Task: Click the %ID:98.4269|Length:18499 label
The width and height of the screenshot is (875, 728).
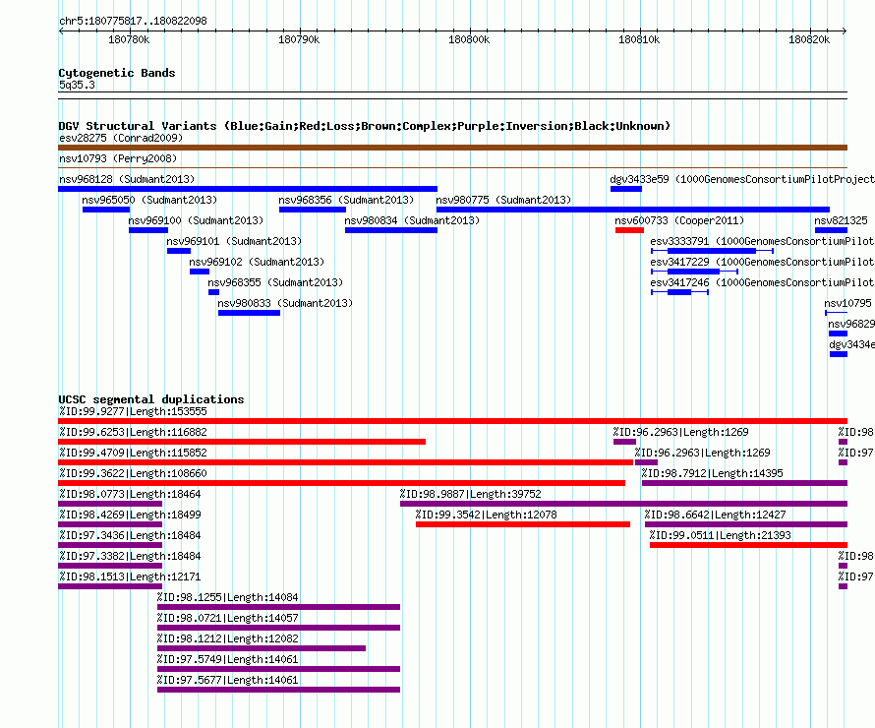Action: pyautogui.click(x=130, y=515)
